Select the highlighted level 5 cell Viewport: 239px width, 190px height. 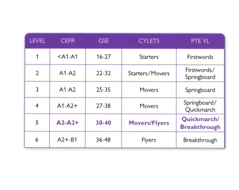[37, 123]
